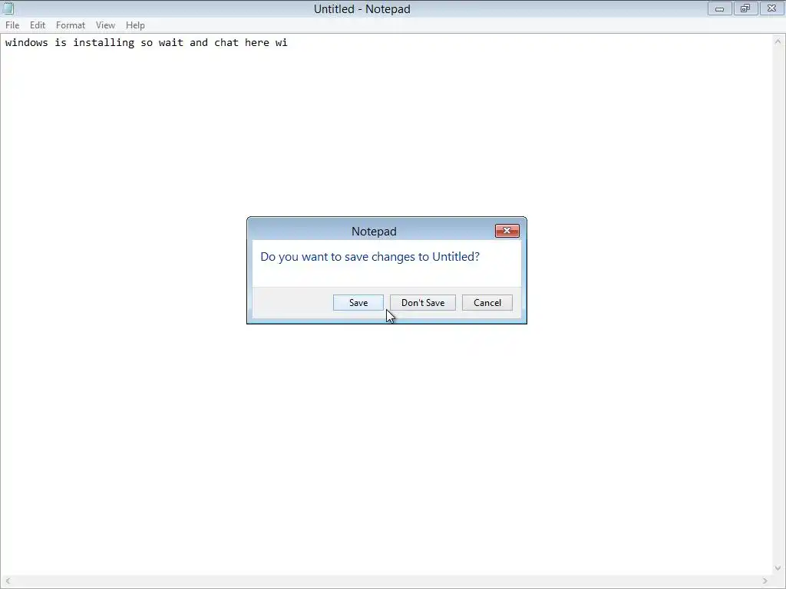Click the vertical scrollbar down arrow
Viewport: 786px width, 589px height.
point(778,568)
